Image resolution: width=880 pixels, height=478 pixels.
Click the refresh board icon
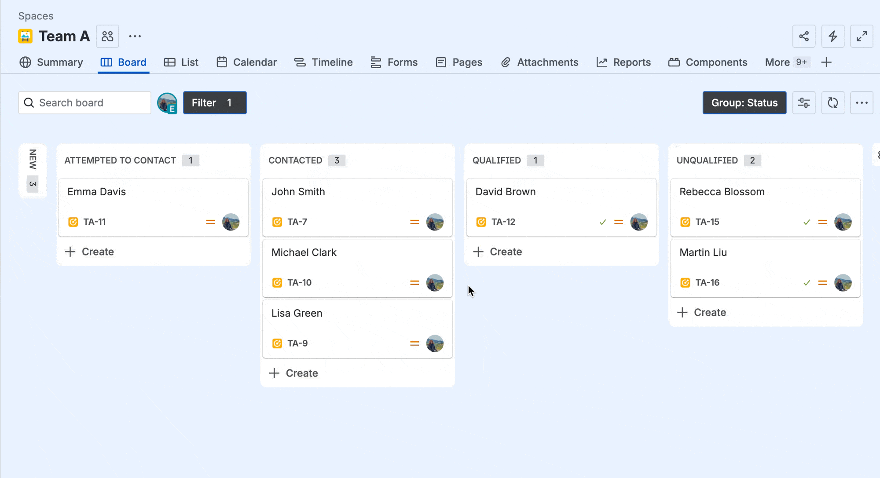coord(832,102)
